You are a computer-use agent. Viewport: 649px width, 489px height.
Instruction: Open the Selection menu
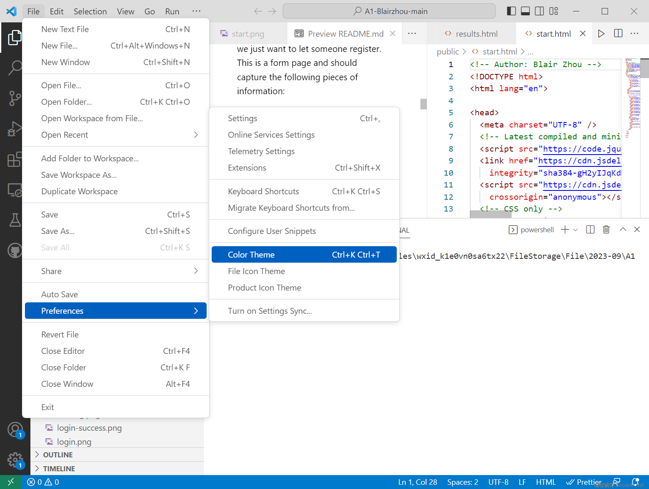click(90, 11)
